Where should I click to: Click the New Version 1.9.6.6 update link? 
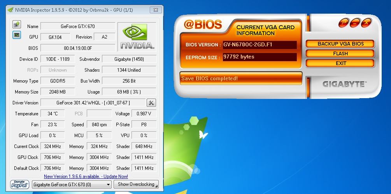pos(86,176)
